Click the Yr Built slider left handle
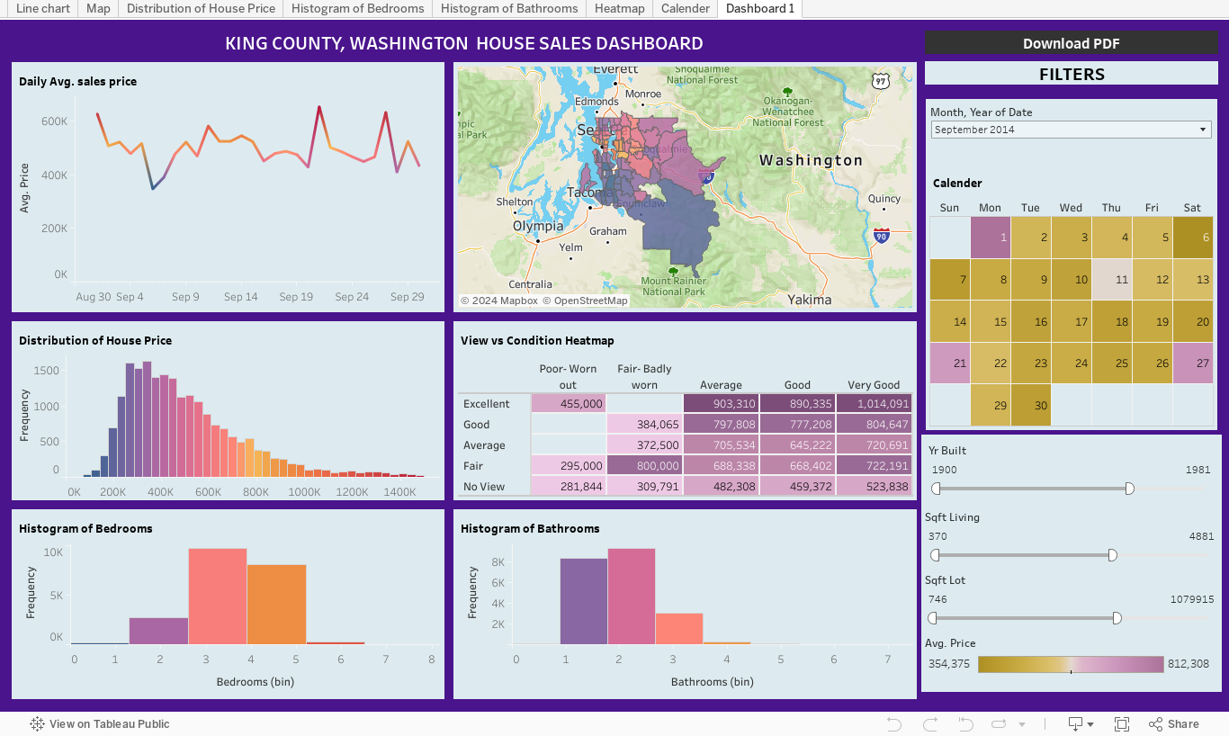 (936, 489)
